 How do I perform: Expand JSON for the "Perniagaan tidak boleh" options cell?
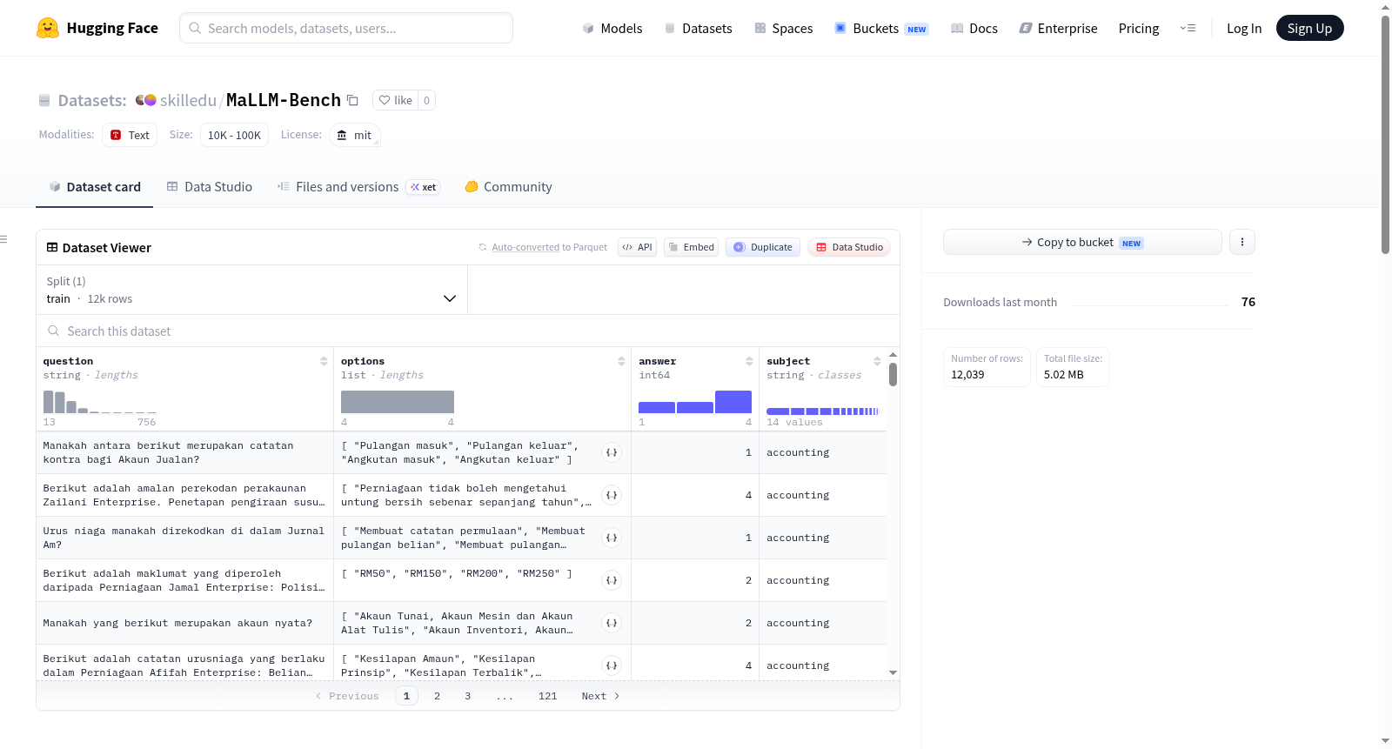pyautogui.click(x=612, y=495)
